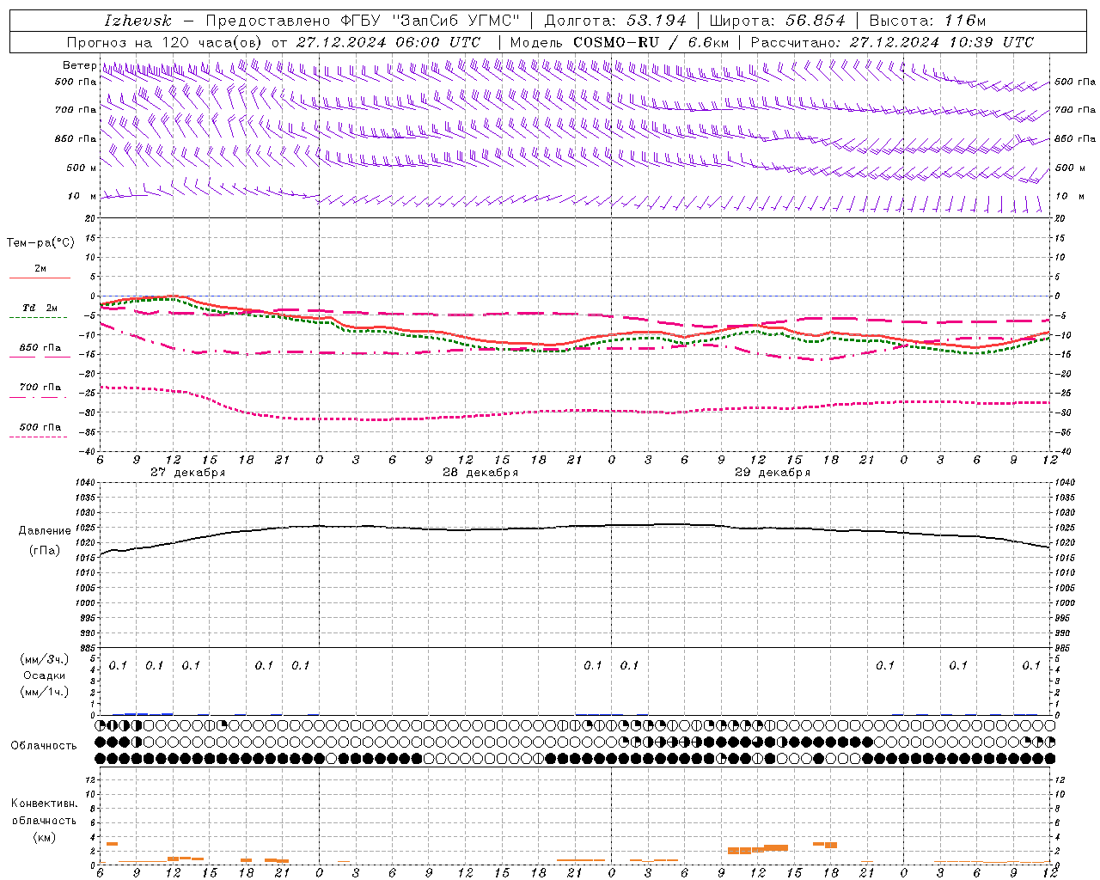Click the (мм/3ч.) precipitation unit label
1100x880 pixels.
point(44,659)
